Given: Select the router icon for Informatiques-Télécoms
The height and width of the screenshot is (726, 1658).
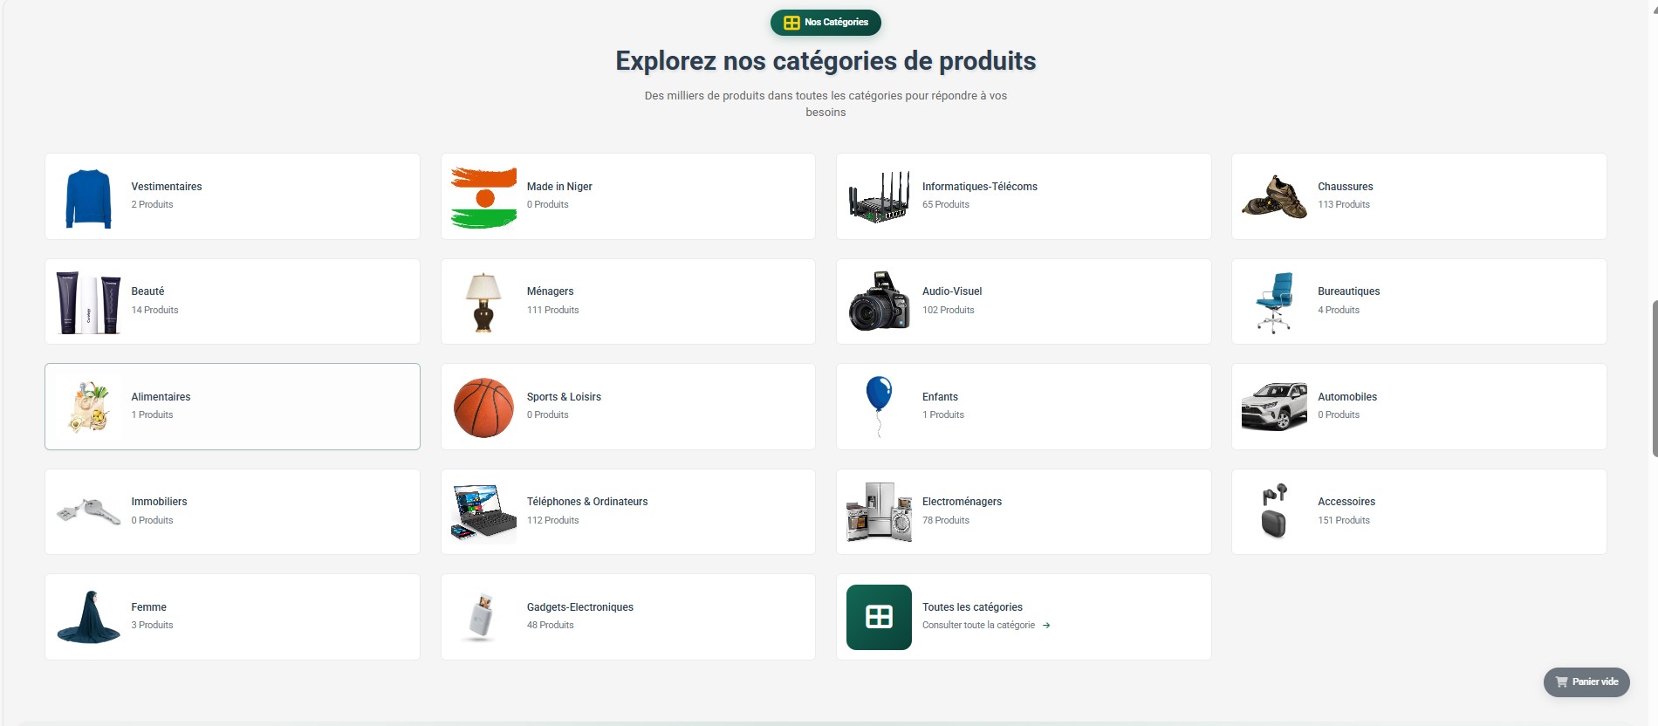Looking at the screenshot, I should click(879, 198).
